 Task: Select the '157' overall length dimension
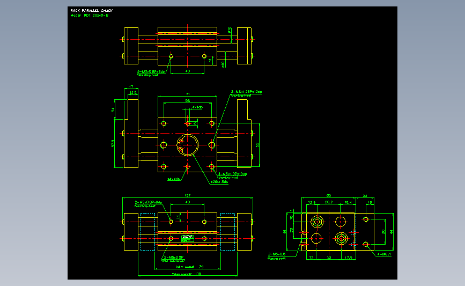coord(187,195)
